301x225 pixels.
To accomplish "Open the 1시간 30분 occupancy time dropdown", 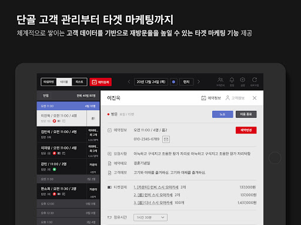I will 150,217.
